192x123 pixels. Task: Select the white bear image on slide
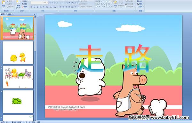[x=91, y=77]
